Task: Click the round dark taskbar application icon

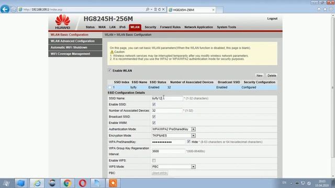Action: (x=52, y=183)
